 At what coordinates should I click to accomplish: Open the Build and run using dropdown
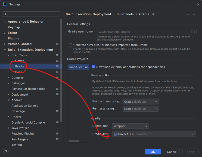[x=140, y=102]
